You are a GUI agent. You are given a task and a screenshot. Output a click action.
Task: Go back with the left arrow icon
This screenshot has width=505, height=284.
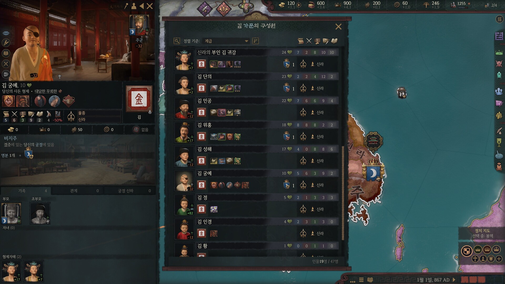pos(142,6)
